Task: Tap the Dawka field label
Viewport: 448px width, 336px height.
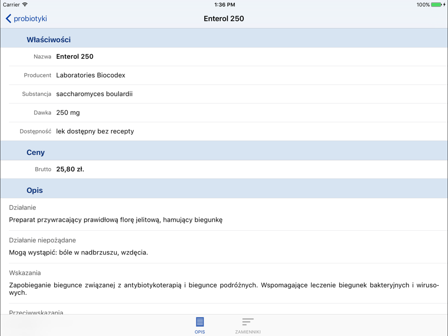Action: (x=42, y=112)
